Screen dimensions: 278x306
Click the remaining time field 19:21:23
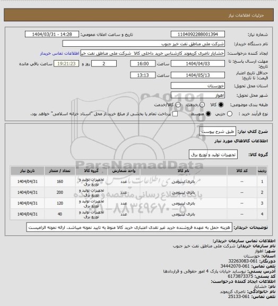pos(66,64)
